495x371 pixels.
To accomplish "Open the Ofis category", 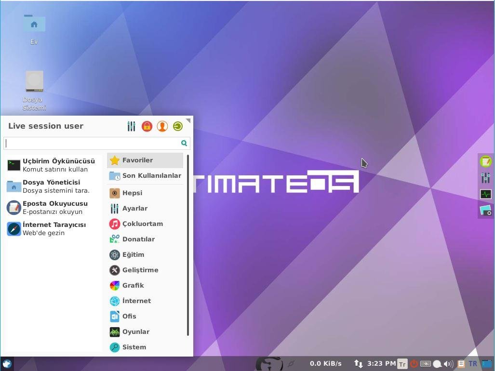I will pos(145,316).
